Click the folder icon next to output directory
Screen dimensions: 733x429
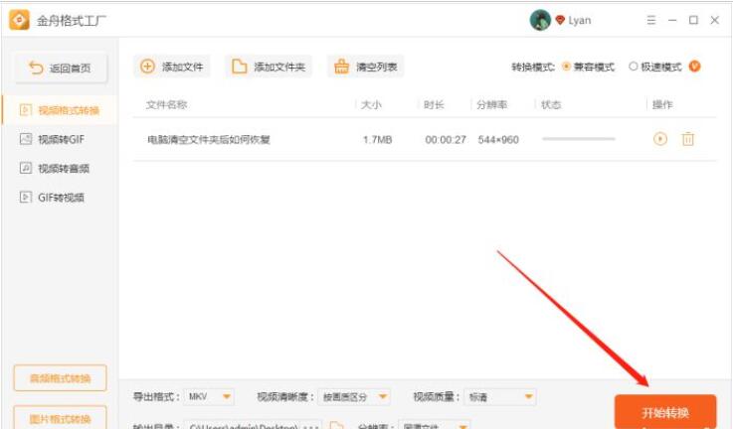point(336,425)
